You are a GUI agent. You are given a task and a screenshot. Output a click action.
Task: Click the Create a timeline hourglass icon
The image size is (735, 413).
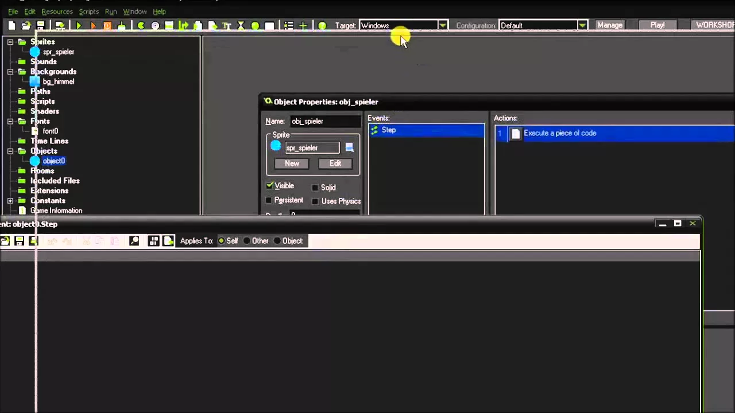(x=241, y=26)
